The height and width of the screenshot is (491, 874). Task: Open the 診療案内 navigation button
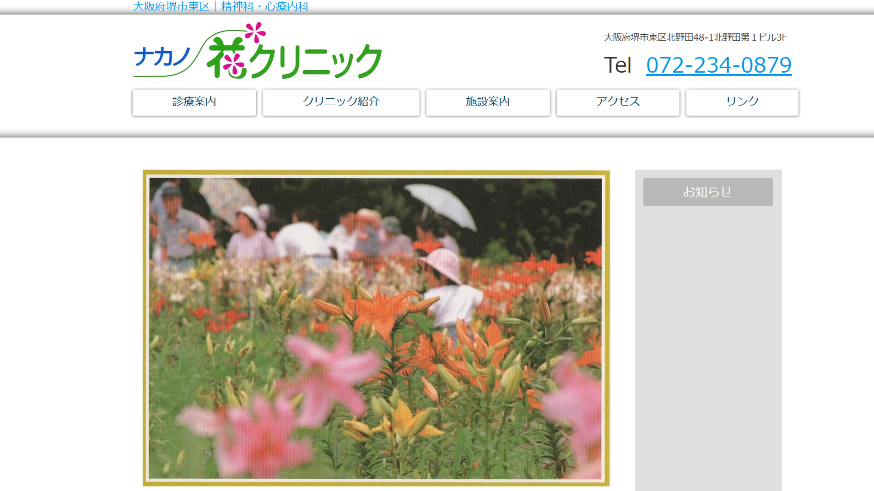click(194, 102)
